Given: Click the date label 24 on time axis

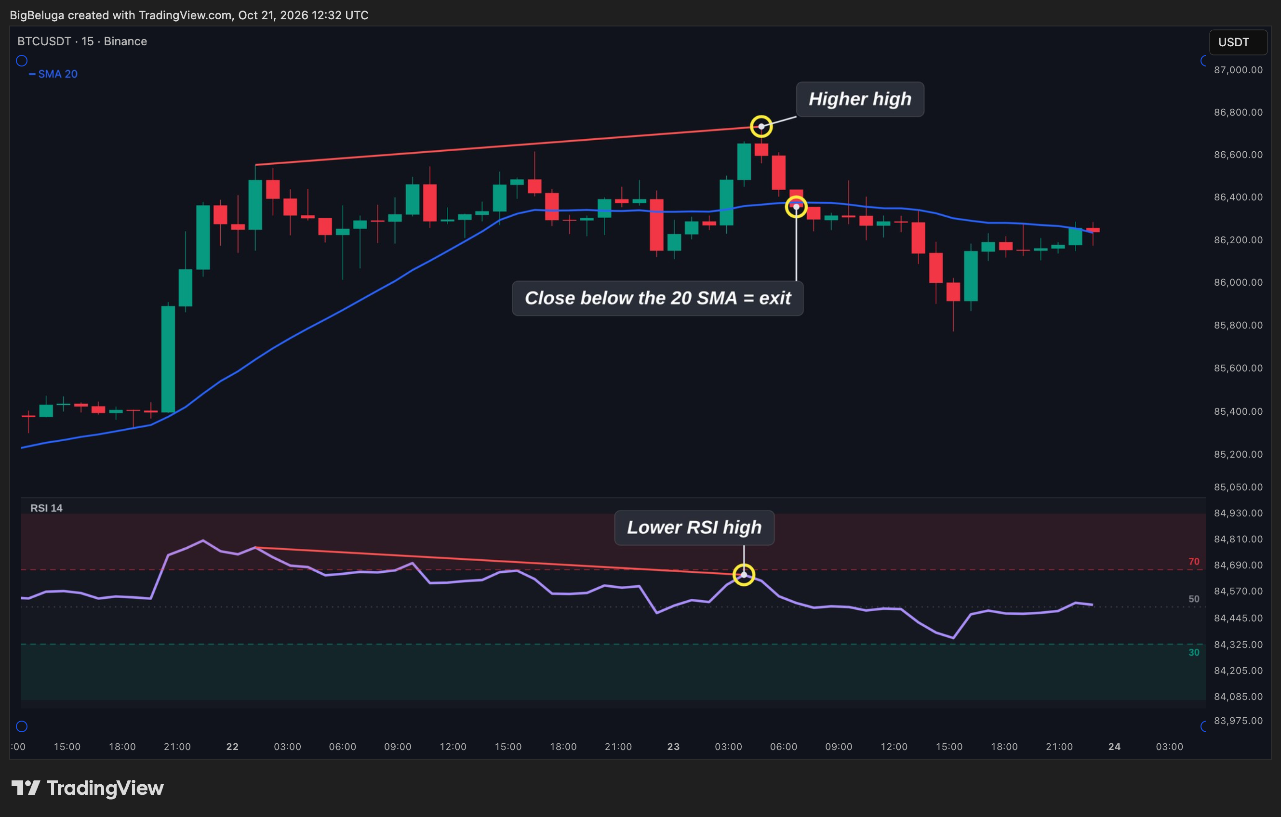Looking at the screenshot, I should [1115, 747].
